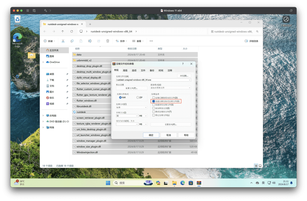Screen dimensions: 307x201
Task: Click the Paste icon in the toolbar
Action: tap(80, 41)
